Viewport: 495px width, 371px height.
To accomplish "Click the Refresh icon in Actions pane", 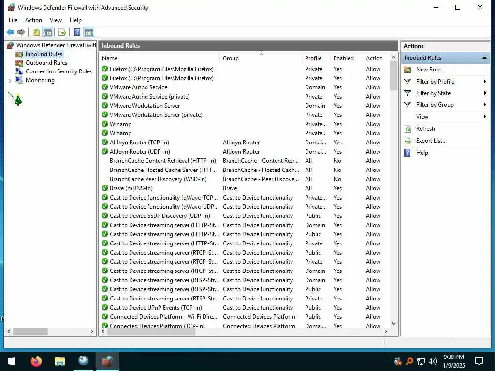I will (408, 129).
